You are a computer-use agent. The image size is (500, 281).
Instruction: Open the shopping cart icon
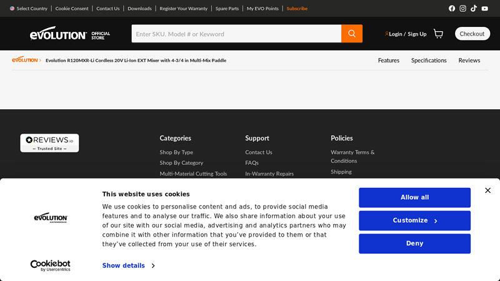click(x=438, y=34)
